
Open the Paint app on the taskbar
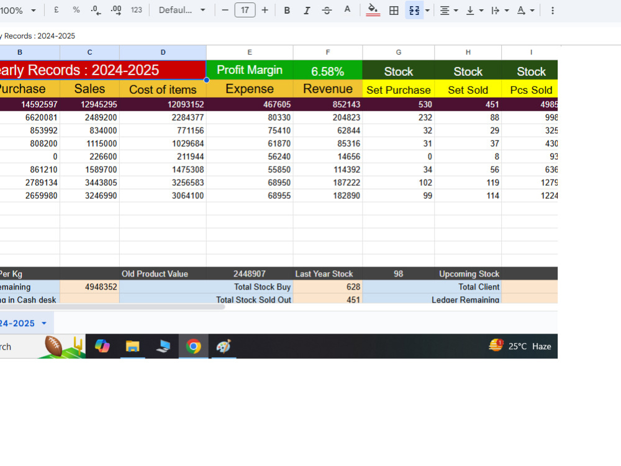224,346
